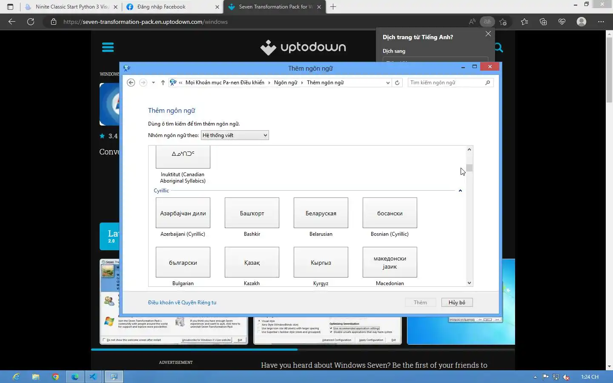The width and height of the screenshot is (613, 383).
Task: Click the 1:24 CH taskbar clock
Action: 590,377
